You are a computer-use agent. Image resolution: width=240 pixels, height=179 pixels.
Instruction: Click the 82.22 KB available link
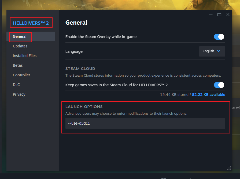pos(208,95)
